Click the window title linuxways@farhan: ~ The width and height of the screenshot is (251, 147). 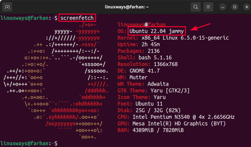point(127,7)
